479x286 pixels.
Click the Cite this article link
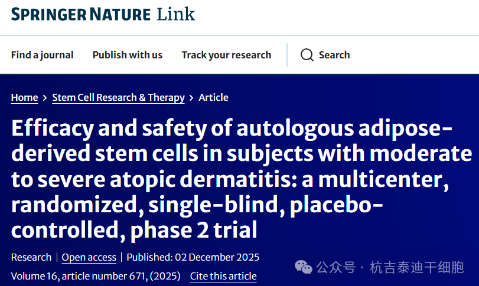223,276
